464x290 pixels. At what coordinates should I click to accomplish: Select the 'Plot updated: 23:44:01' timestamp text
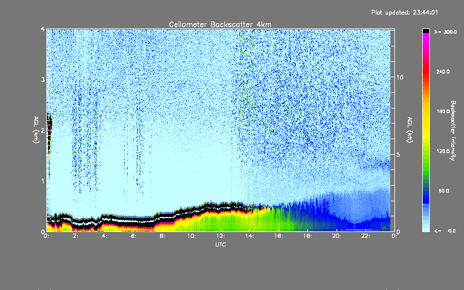[x=404, y=12]
